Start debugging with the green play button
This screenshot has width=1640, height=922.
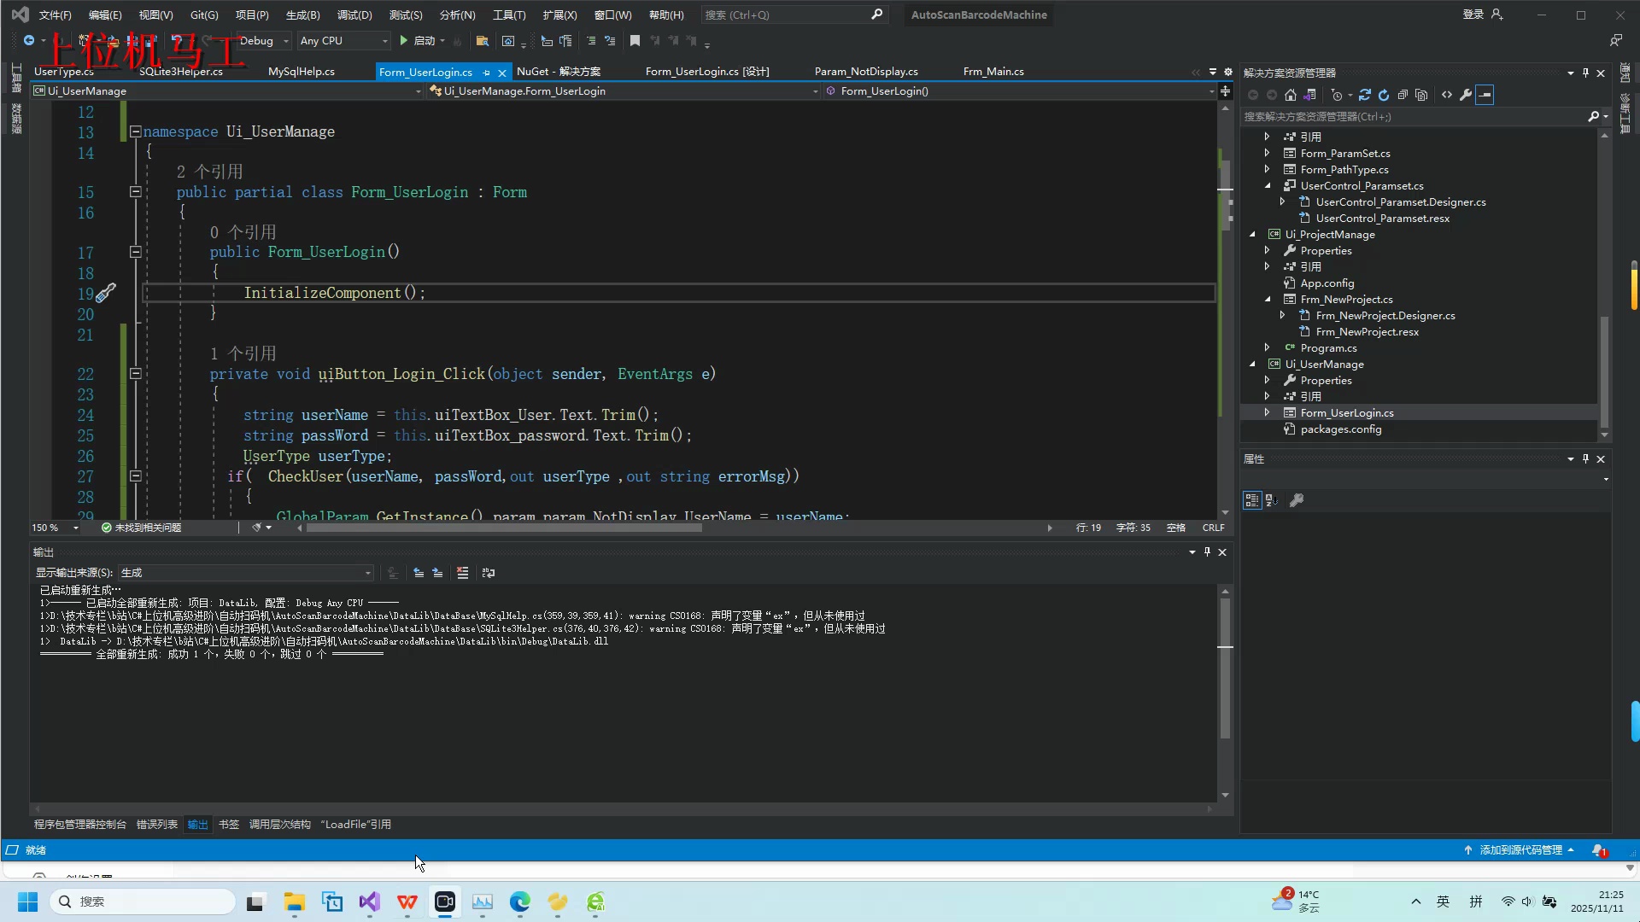click(x=404, y=40)
